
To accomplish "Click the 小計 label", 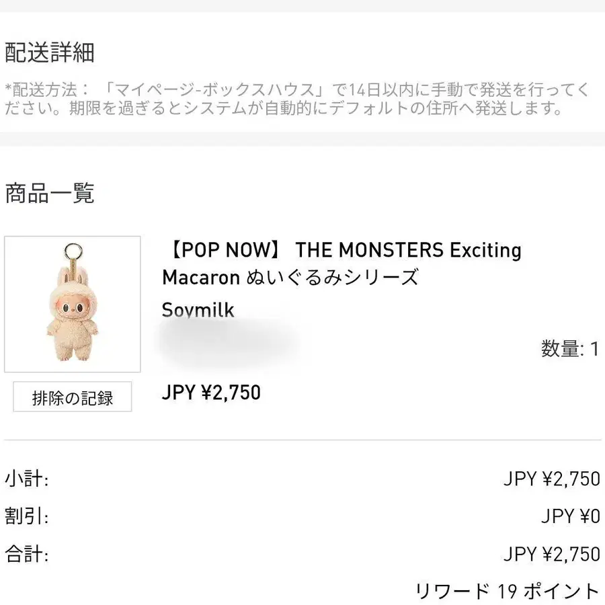I will pyautogui.click(x=27, y=479).
